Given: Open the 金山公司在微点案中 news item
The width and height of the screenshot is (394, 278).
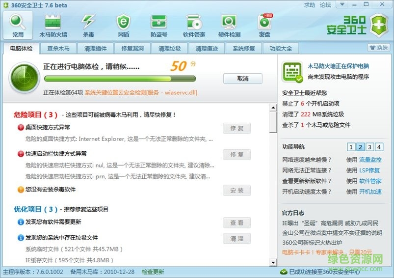Looking at the screenshot, I should [332, 233].
